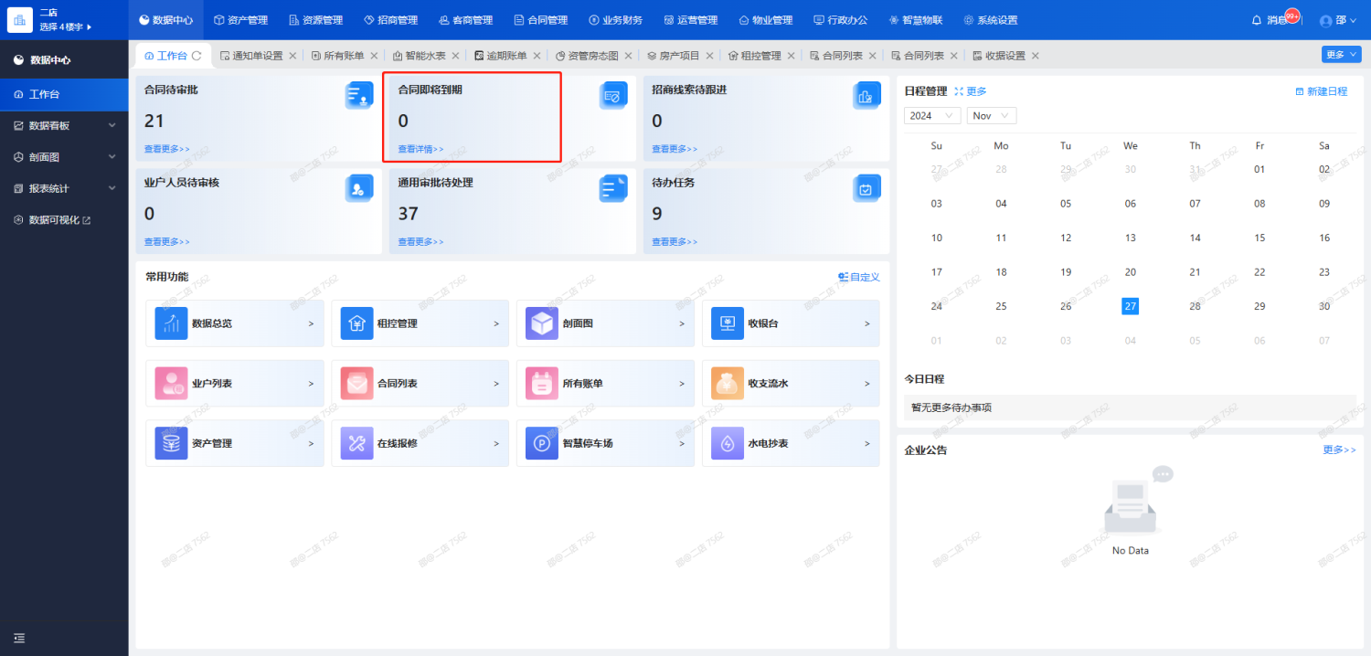Click the 智慧停车场 parking icon
The image size is (1371, 656).
point(542,443)
